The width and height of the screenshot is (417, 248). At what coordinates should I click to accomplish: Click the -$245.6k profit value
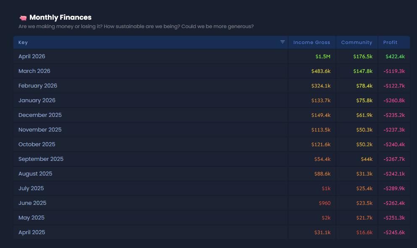pos(394,232)
